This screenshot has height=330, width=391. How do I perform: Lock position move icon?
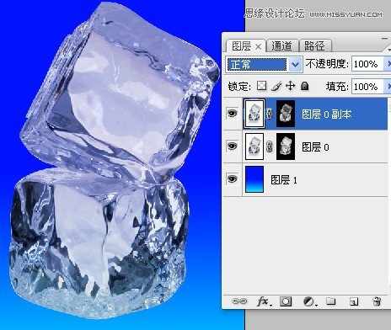pyautogui.click(x=290, y=86)
